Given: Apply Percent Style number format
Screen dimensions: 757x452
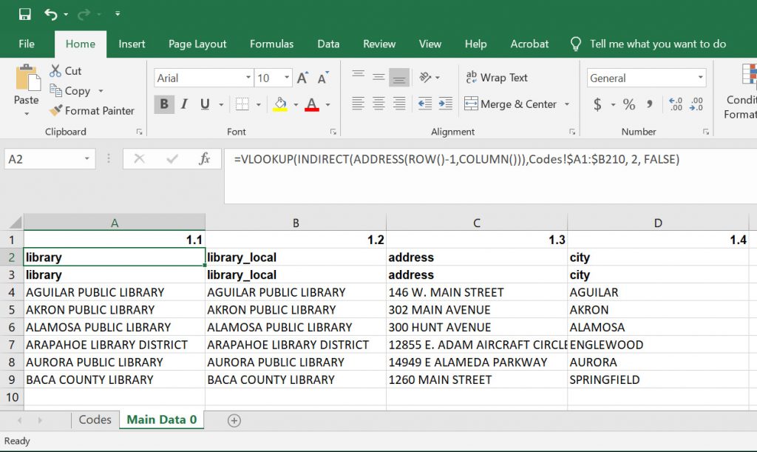Looking at the screenshot, I should [x=629, y=105].
